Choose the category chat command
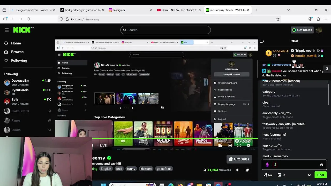Viewport: 331px width, 186px height. pyautogui.click(x=294, y=94)
